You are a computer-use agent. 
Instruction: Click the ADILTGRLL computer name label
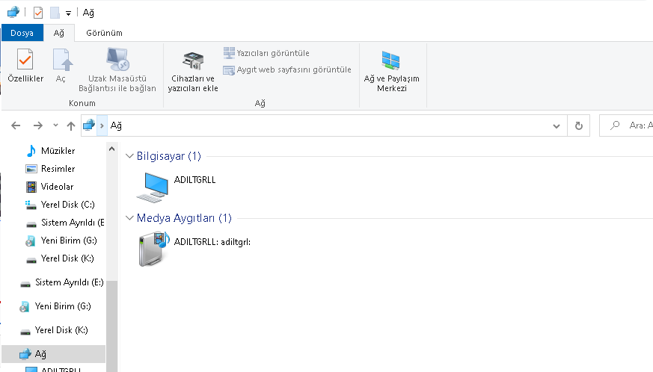[x=194, y=180]
